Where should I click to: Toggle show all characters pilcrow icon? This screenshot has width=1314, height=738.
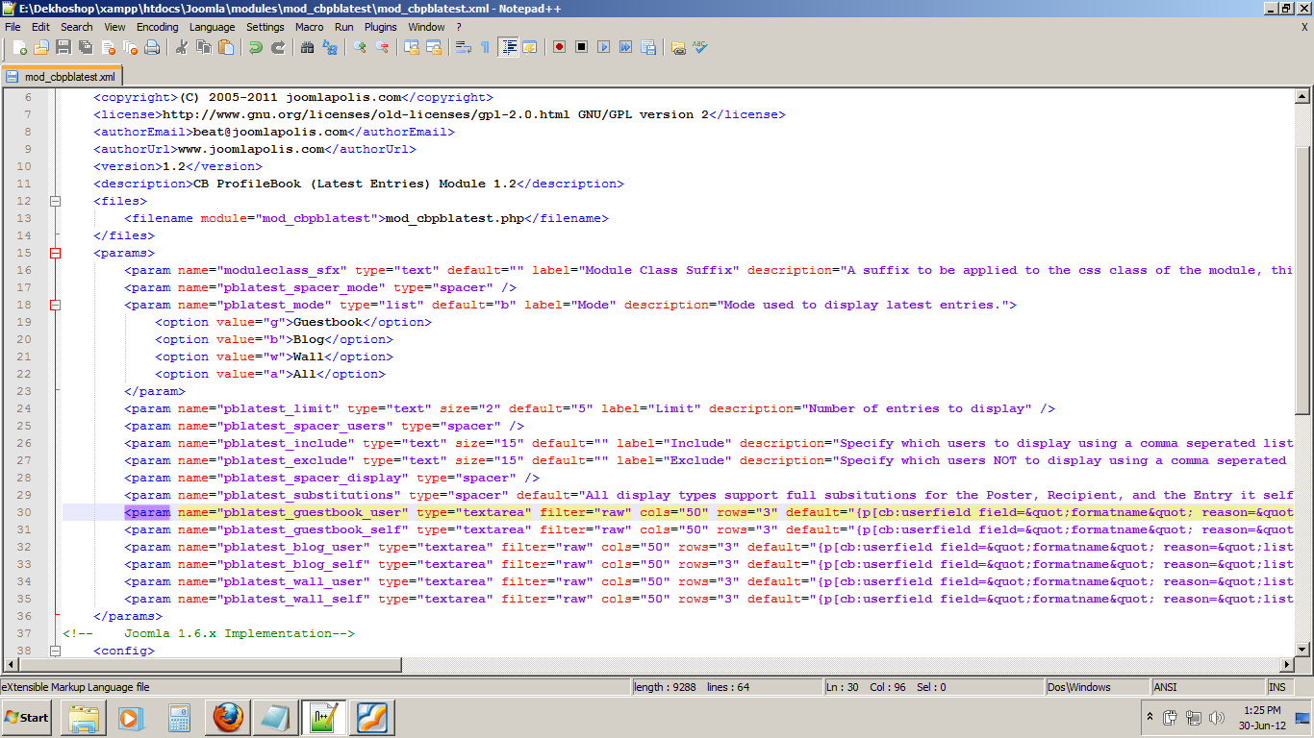pos(486,47)
